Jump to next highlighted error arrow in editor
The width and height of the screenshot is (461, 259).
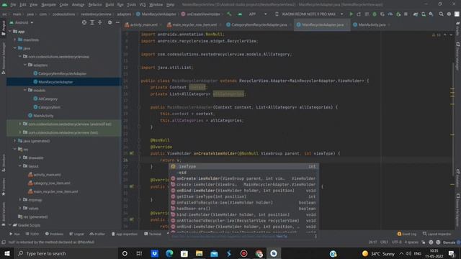tap(451, 35)
